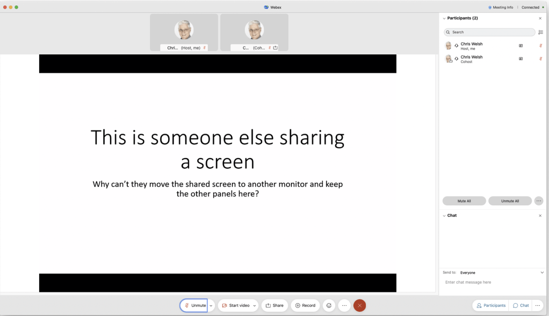Open the audio options arrow beside Unmute
The height and width of the screenshot is (316, 549).
point(211,305)
